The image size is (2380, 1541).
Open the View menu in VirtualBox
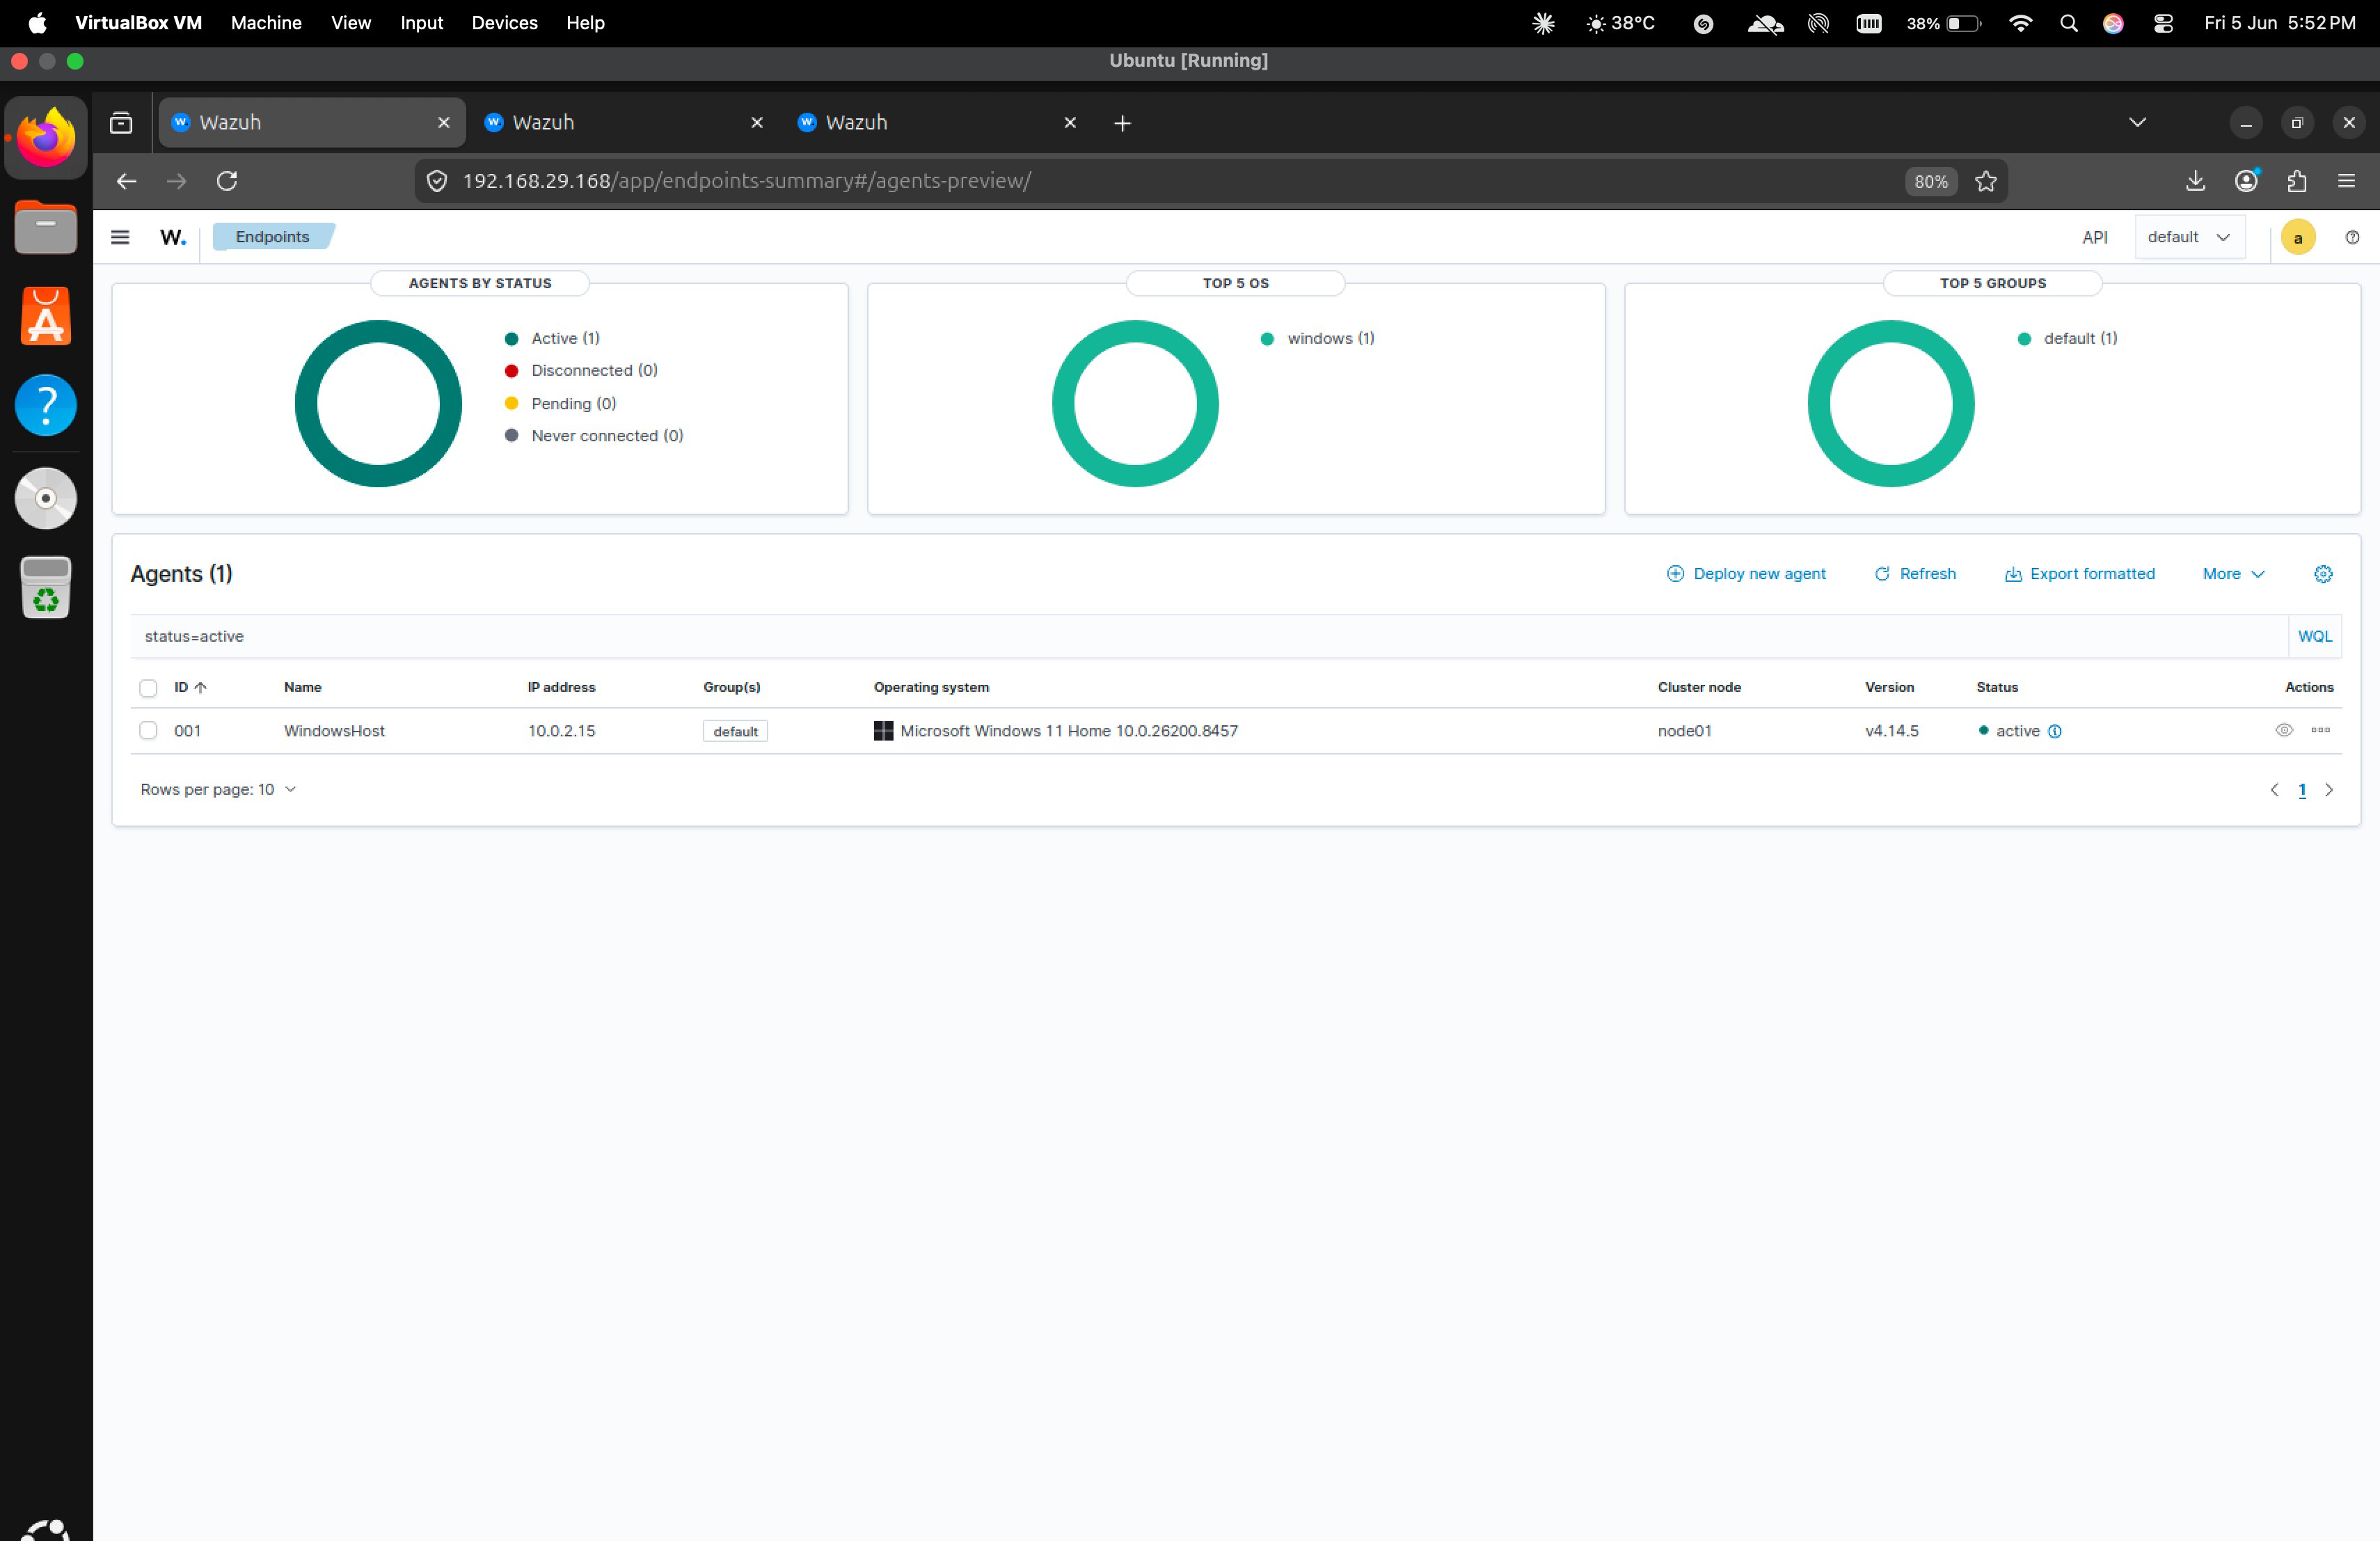pyautogui.click(x=351, y=23)
